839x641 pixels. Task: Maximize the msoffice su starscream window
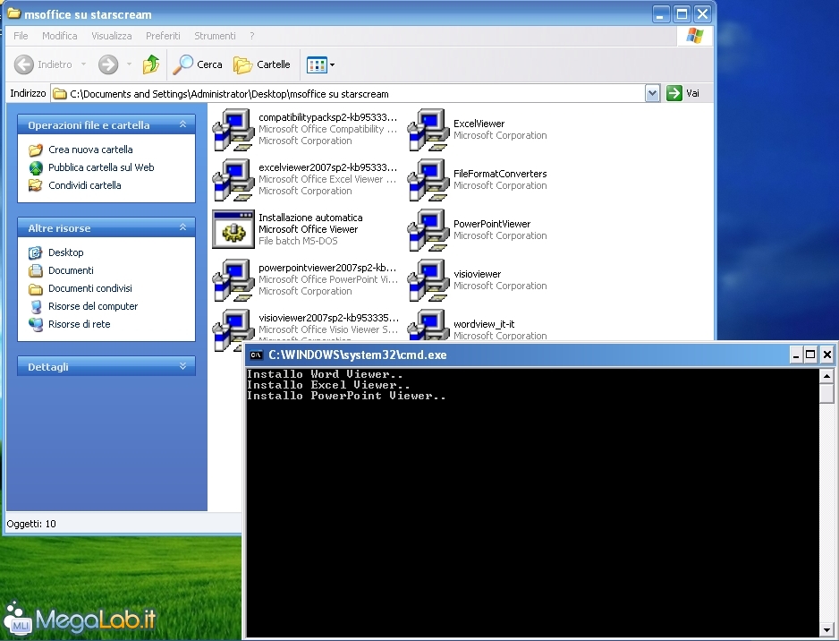click(682, 14)
